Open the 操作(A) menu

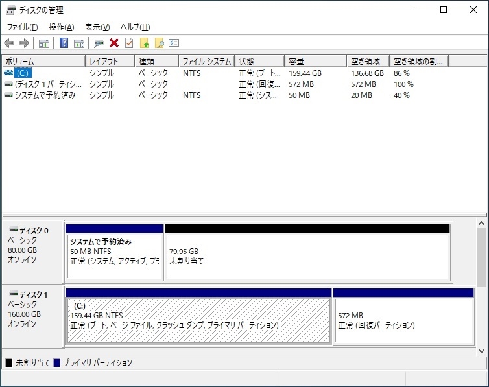62,27
